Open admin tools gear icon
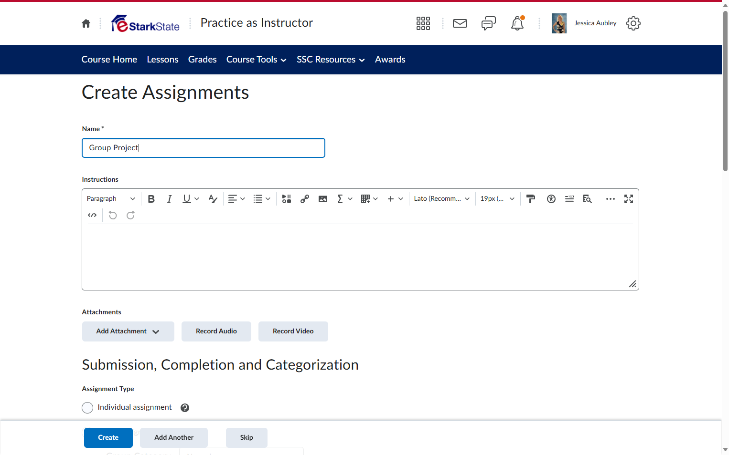 point(633,23)
